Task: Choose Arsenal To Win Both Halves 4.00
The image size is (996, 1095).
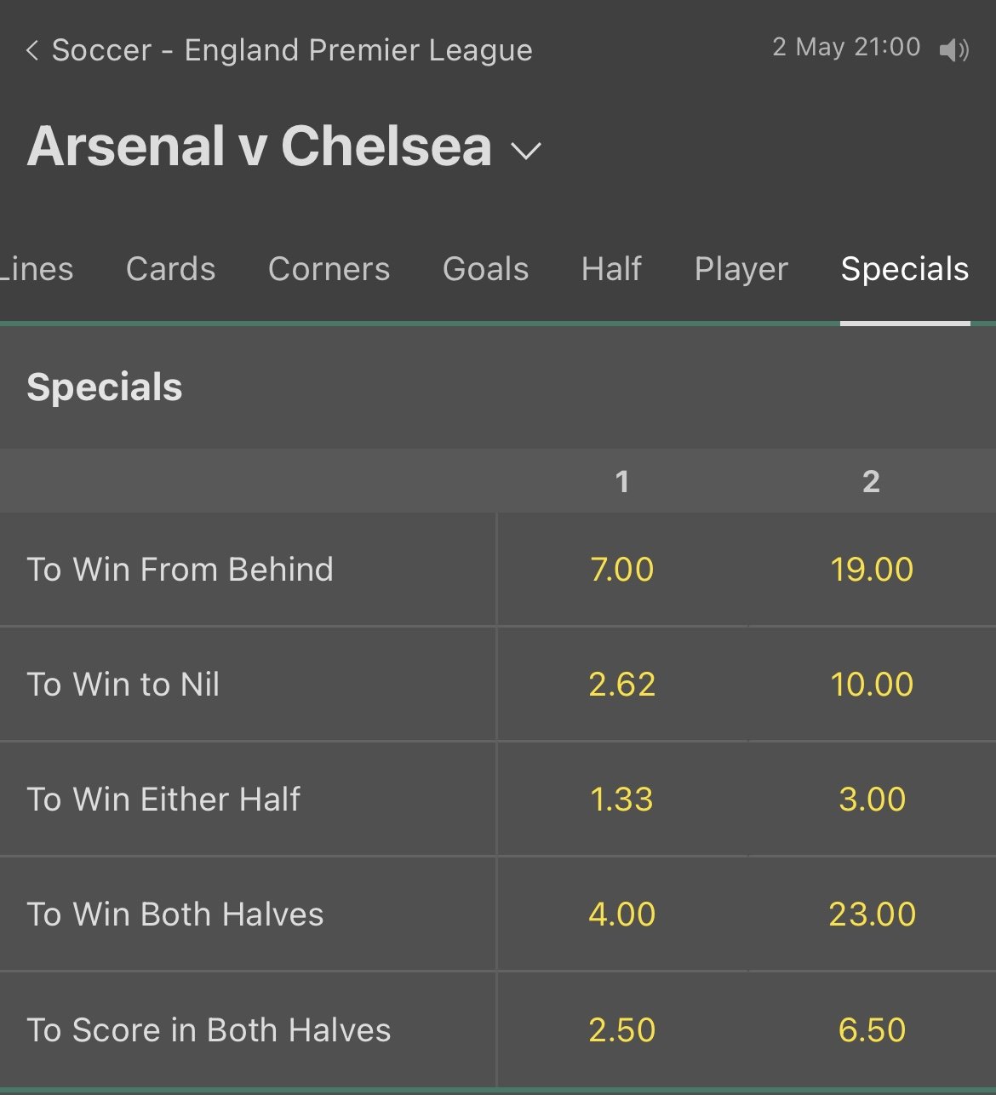Action: click(x=621, y=914)
